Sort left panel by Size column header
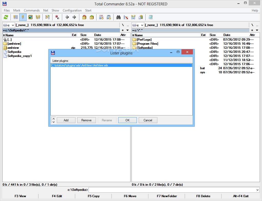 click(x=86, y=35)
